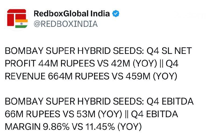Click 'SEEDS:' in the second paragraph
The height and width of the screenshot is (140, 215).
128,101
